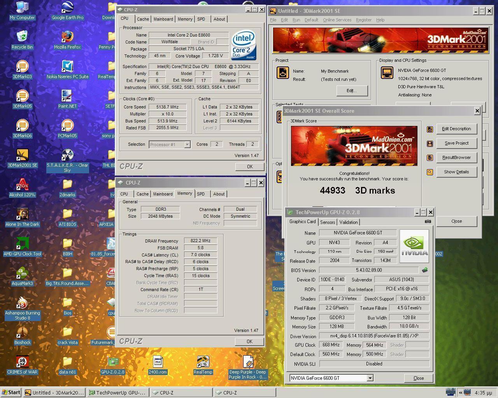The image size is (498, 398).
Task: Open the 3DMark05 desktop shortcut
Action: coord(22,99)
